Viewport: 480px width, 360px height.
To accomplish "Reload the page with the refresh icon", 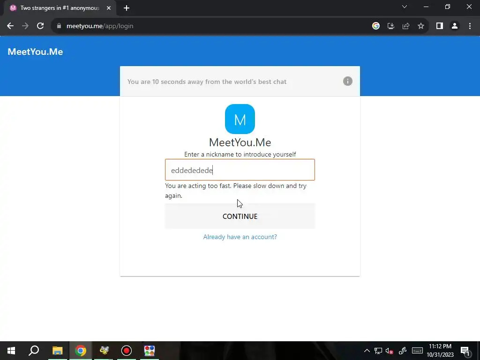I will [40, 26].
